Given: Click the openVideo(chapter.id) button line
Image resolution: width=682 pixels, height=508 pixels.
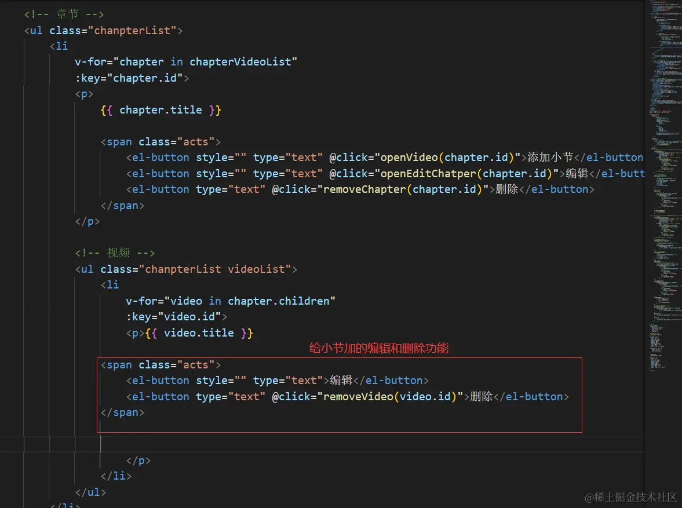Looking at the screenshot, I should [x=385, y=158].
